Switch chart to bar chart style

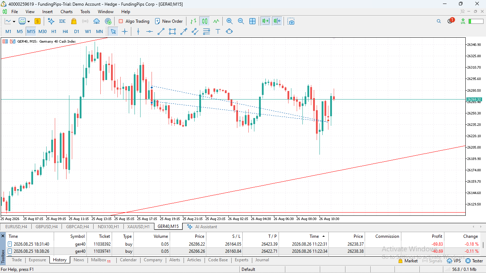point(193,21)
